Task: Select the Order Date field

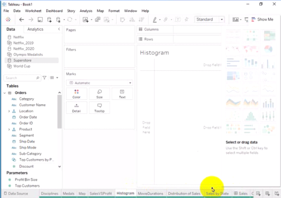Action: click(x=28, y=117)
